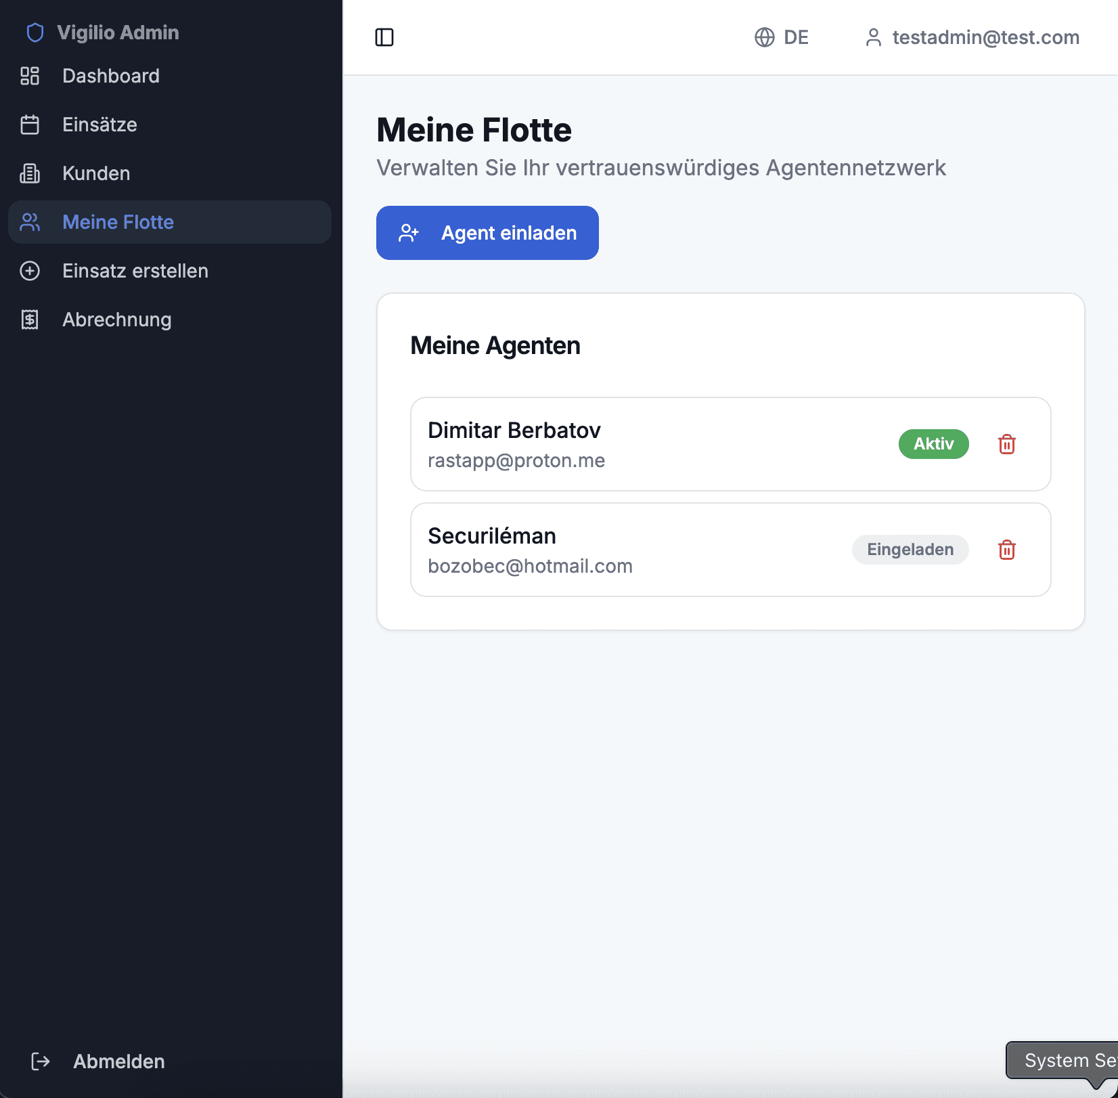Click the logout arrow icon beside Abmelden
The height and width of the screenshot is (1098, 1118).
(x=40, y=1061)
